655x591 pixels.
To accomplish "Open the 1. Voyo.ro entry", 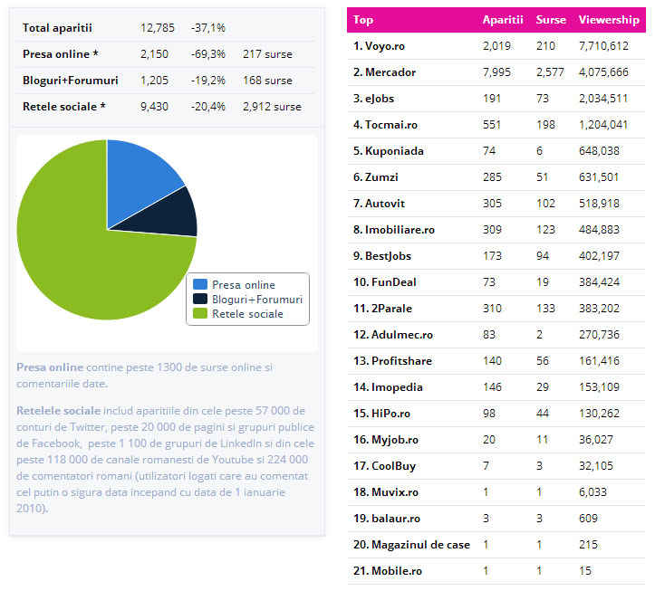I will [379, 46].
